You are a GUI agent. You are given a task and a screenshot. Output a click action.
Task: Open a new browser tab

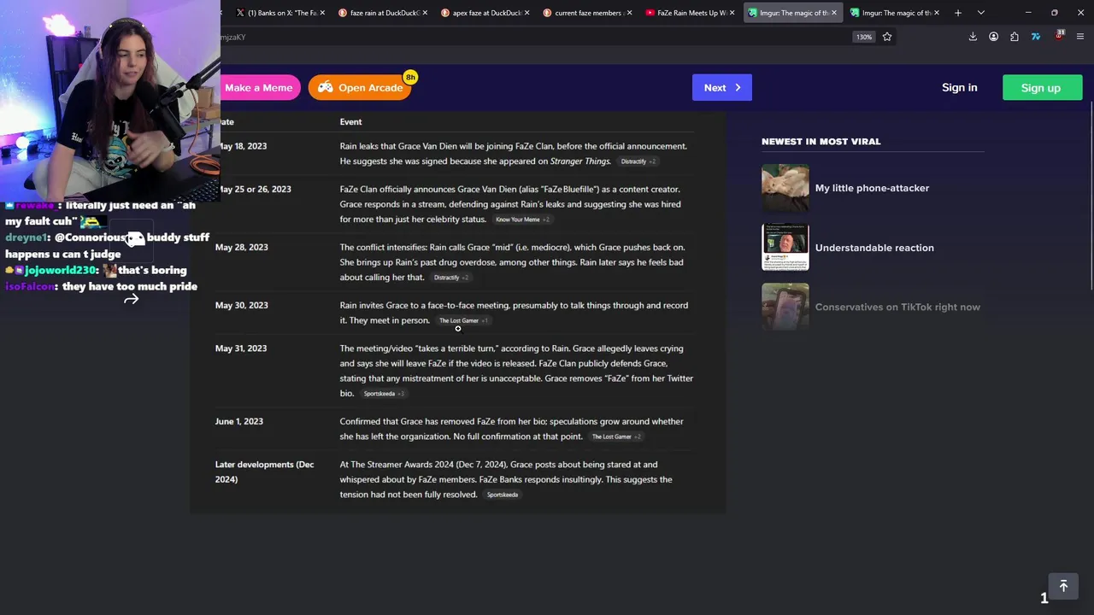tap(958, 13)
